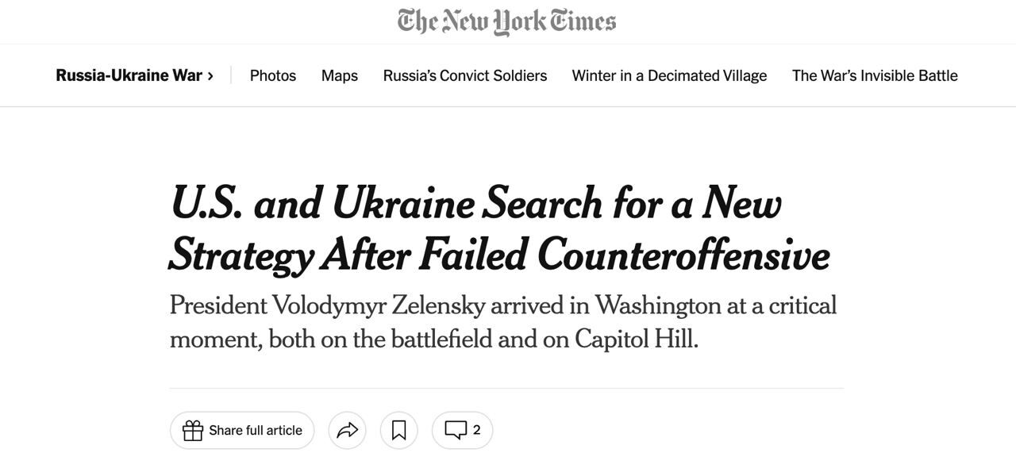Click the vertical divider before Photos
1016x472 pixels.
pyautogui.click(x=231, y=75)
